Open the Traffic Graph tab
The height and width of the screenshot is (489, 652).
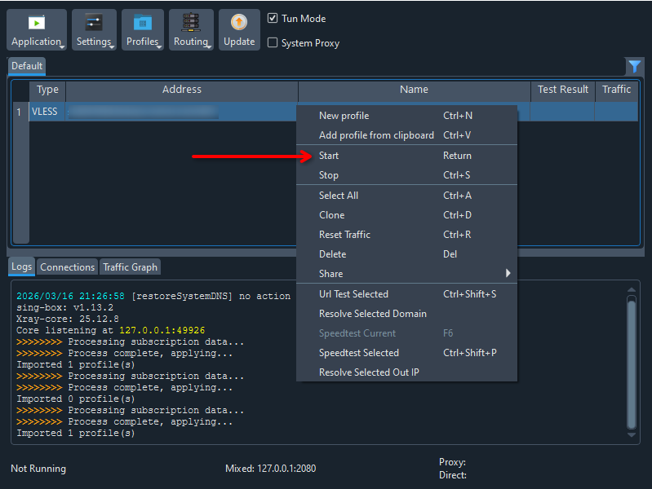(x=131, y=267)
